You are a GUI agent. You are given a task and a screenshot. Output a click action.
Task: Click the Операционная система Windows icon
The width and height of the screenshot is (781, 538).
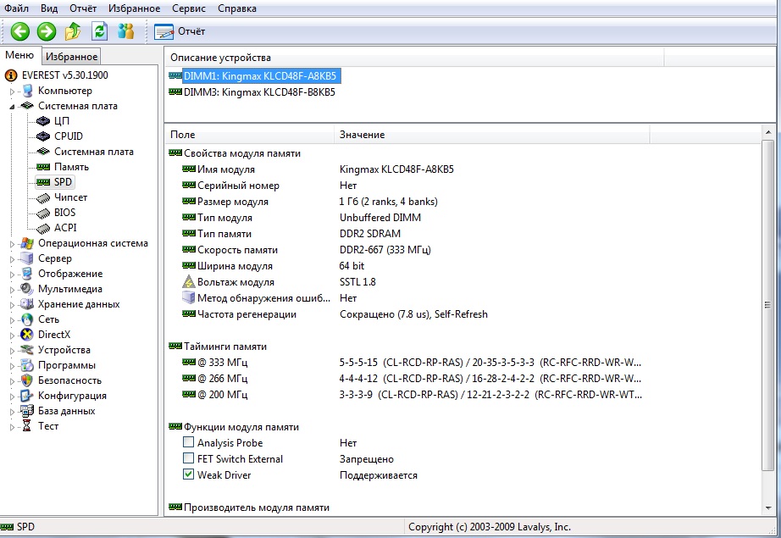pyautogui.click(x=27, y=244)
